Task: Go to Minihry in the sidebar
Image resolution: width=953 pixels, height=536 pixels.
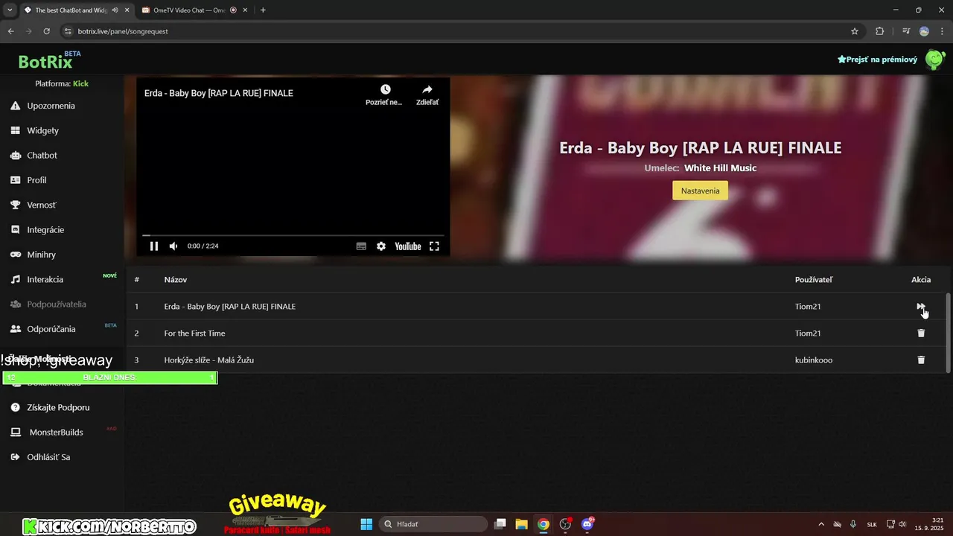Action: pyautogui.click(x=41, y=255)
